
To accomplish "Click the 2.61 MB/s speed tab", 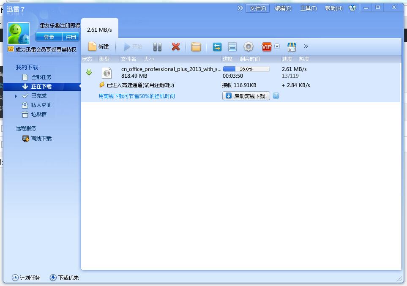I will [x=100, y=30].
